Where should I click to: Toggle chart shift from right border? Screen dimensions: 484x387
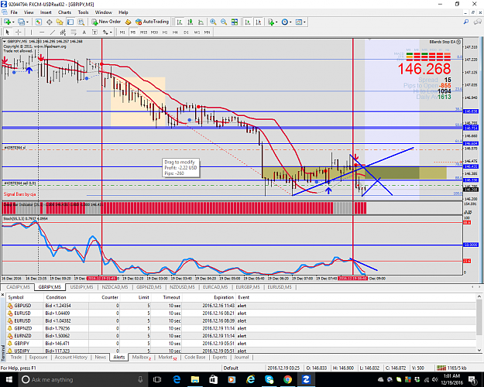(x=259, y=22)
